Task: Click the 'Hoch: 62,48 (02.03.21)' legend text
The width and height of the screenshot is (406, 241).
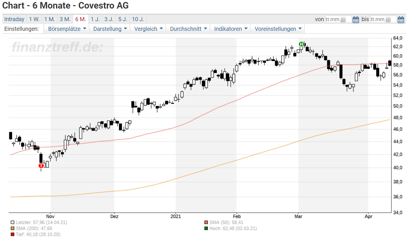Action: [233, 228]
